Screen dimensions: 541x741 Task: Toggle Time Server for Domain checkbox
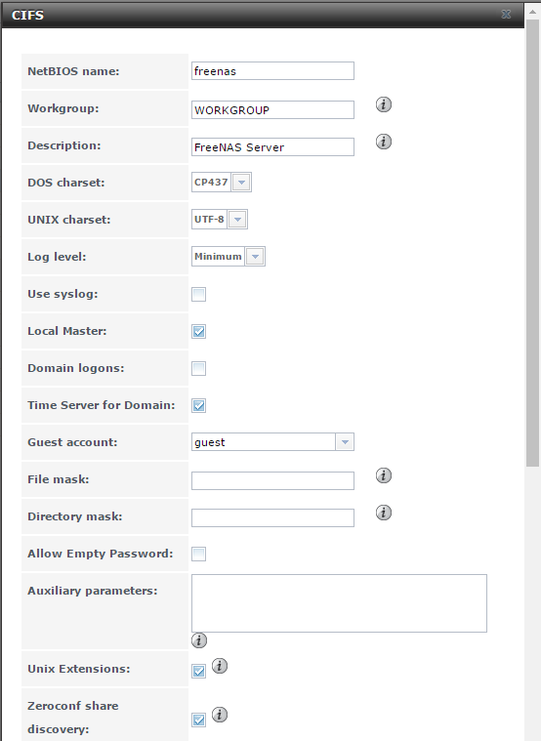[198, 405]
